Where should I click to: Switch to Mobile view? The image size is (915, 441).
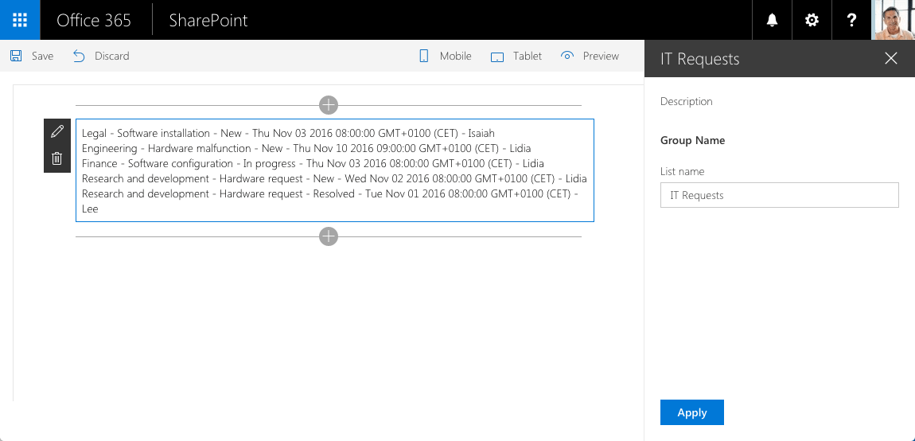[x=446, y=56]
